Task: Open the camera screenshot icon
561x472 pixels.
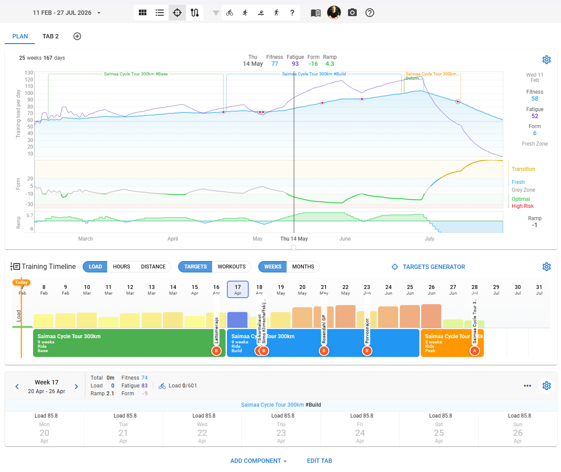Action: (x=352, y=13)
